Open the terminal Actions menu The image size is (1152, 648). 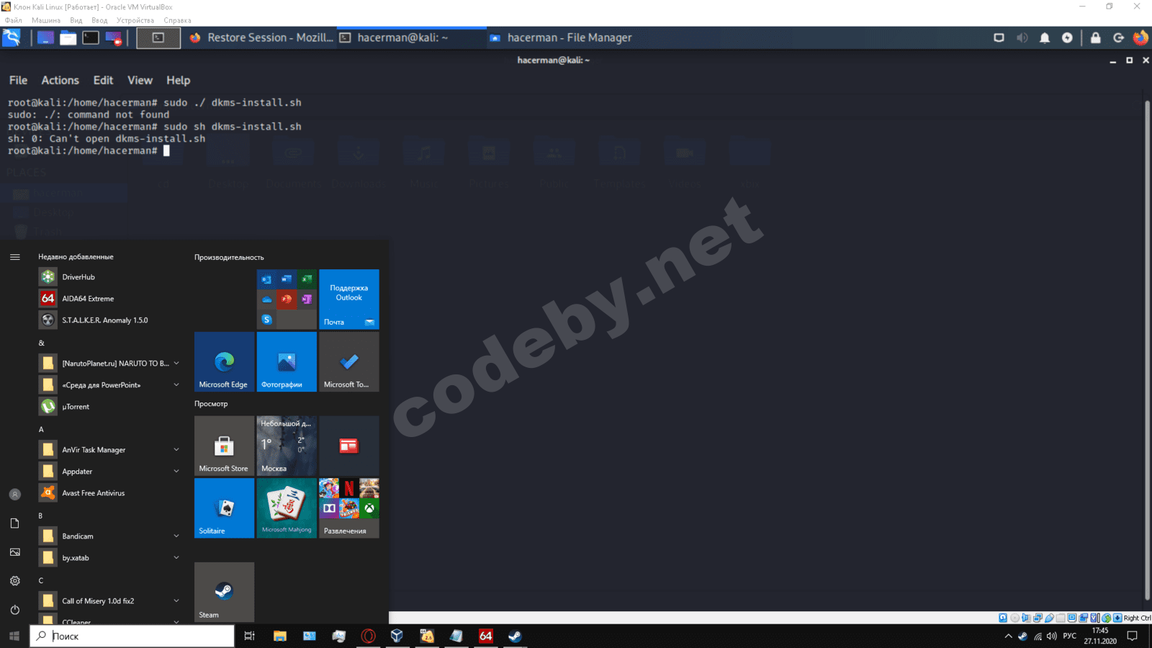60,80
